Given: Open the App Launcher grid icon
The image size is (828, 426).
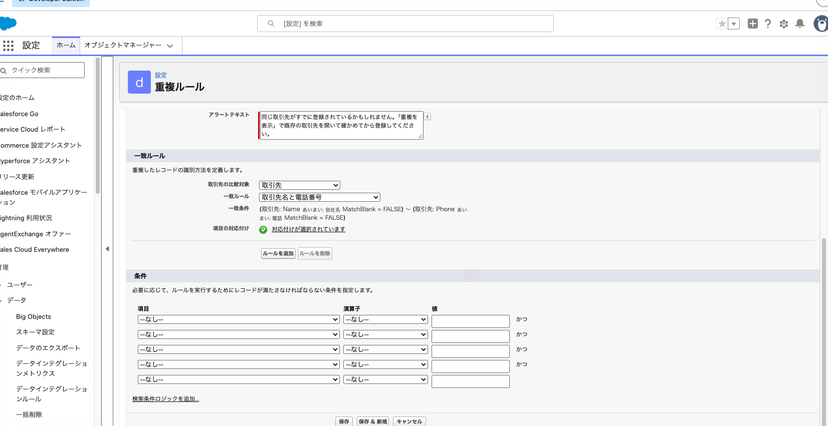Looking at the screenshot, I should [8, 46].
